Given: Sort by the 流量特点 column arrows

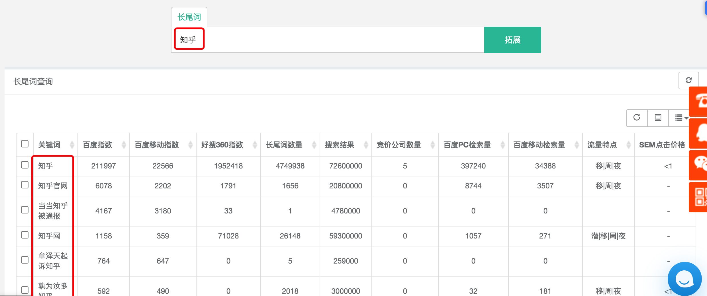Looking at the screenshot, I should click(629, 145).
